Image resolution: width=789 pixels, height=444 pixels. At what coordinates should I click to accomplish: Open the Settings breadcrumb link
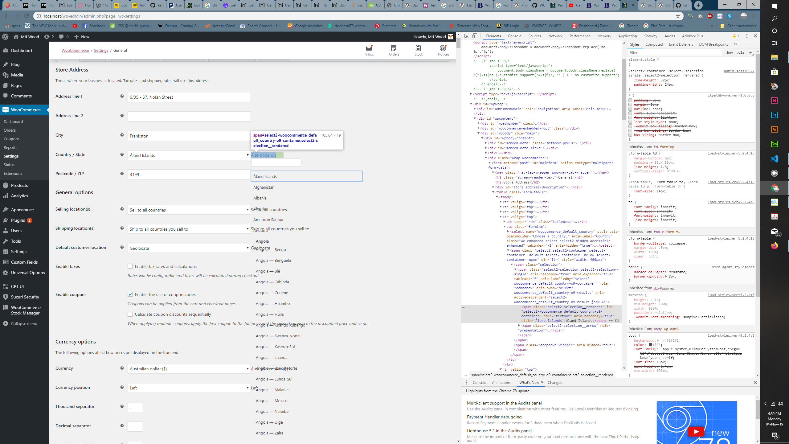[x=101, y=50]
